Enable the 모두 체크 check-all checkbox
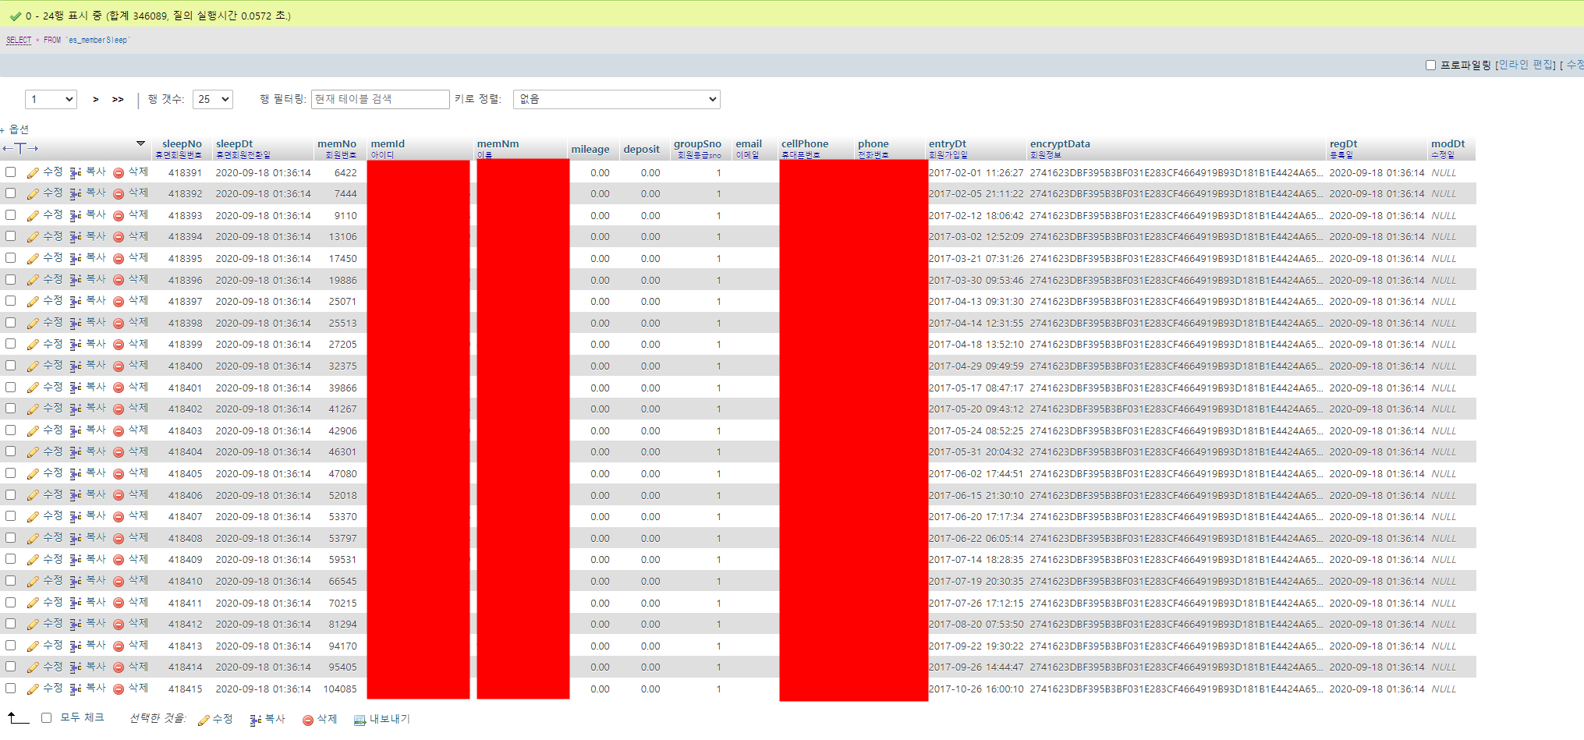The width and height of the screenshot is (1584, 740). coord(46,717)
